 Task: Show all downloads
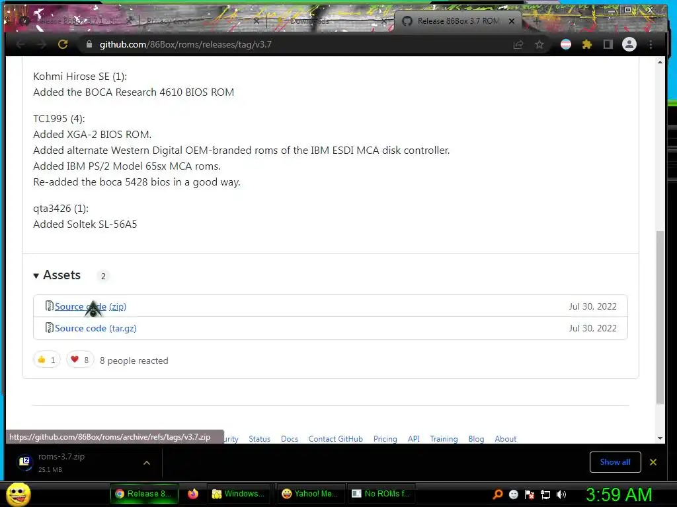pyautogui.click(x=615, y=461)
